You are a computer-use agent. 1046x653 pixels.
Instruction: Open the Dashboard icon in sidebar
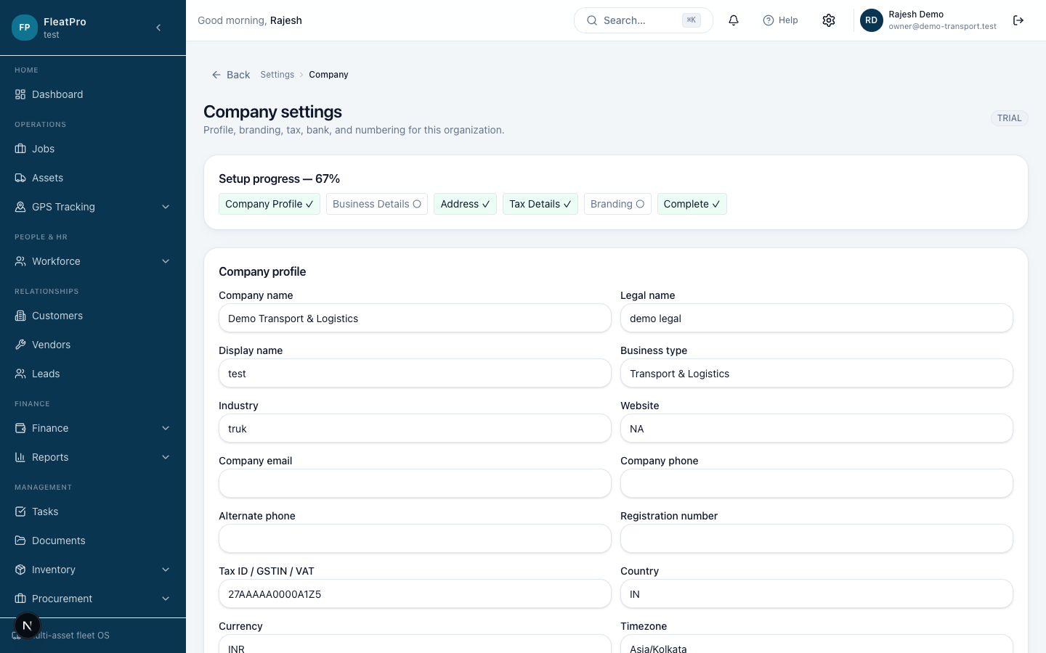coord(20,94)
